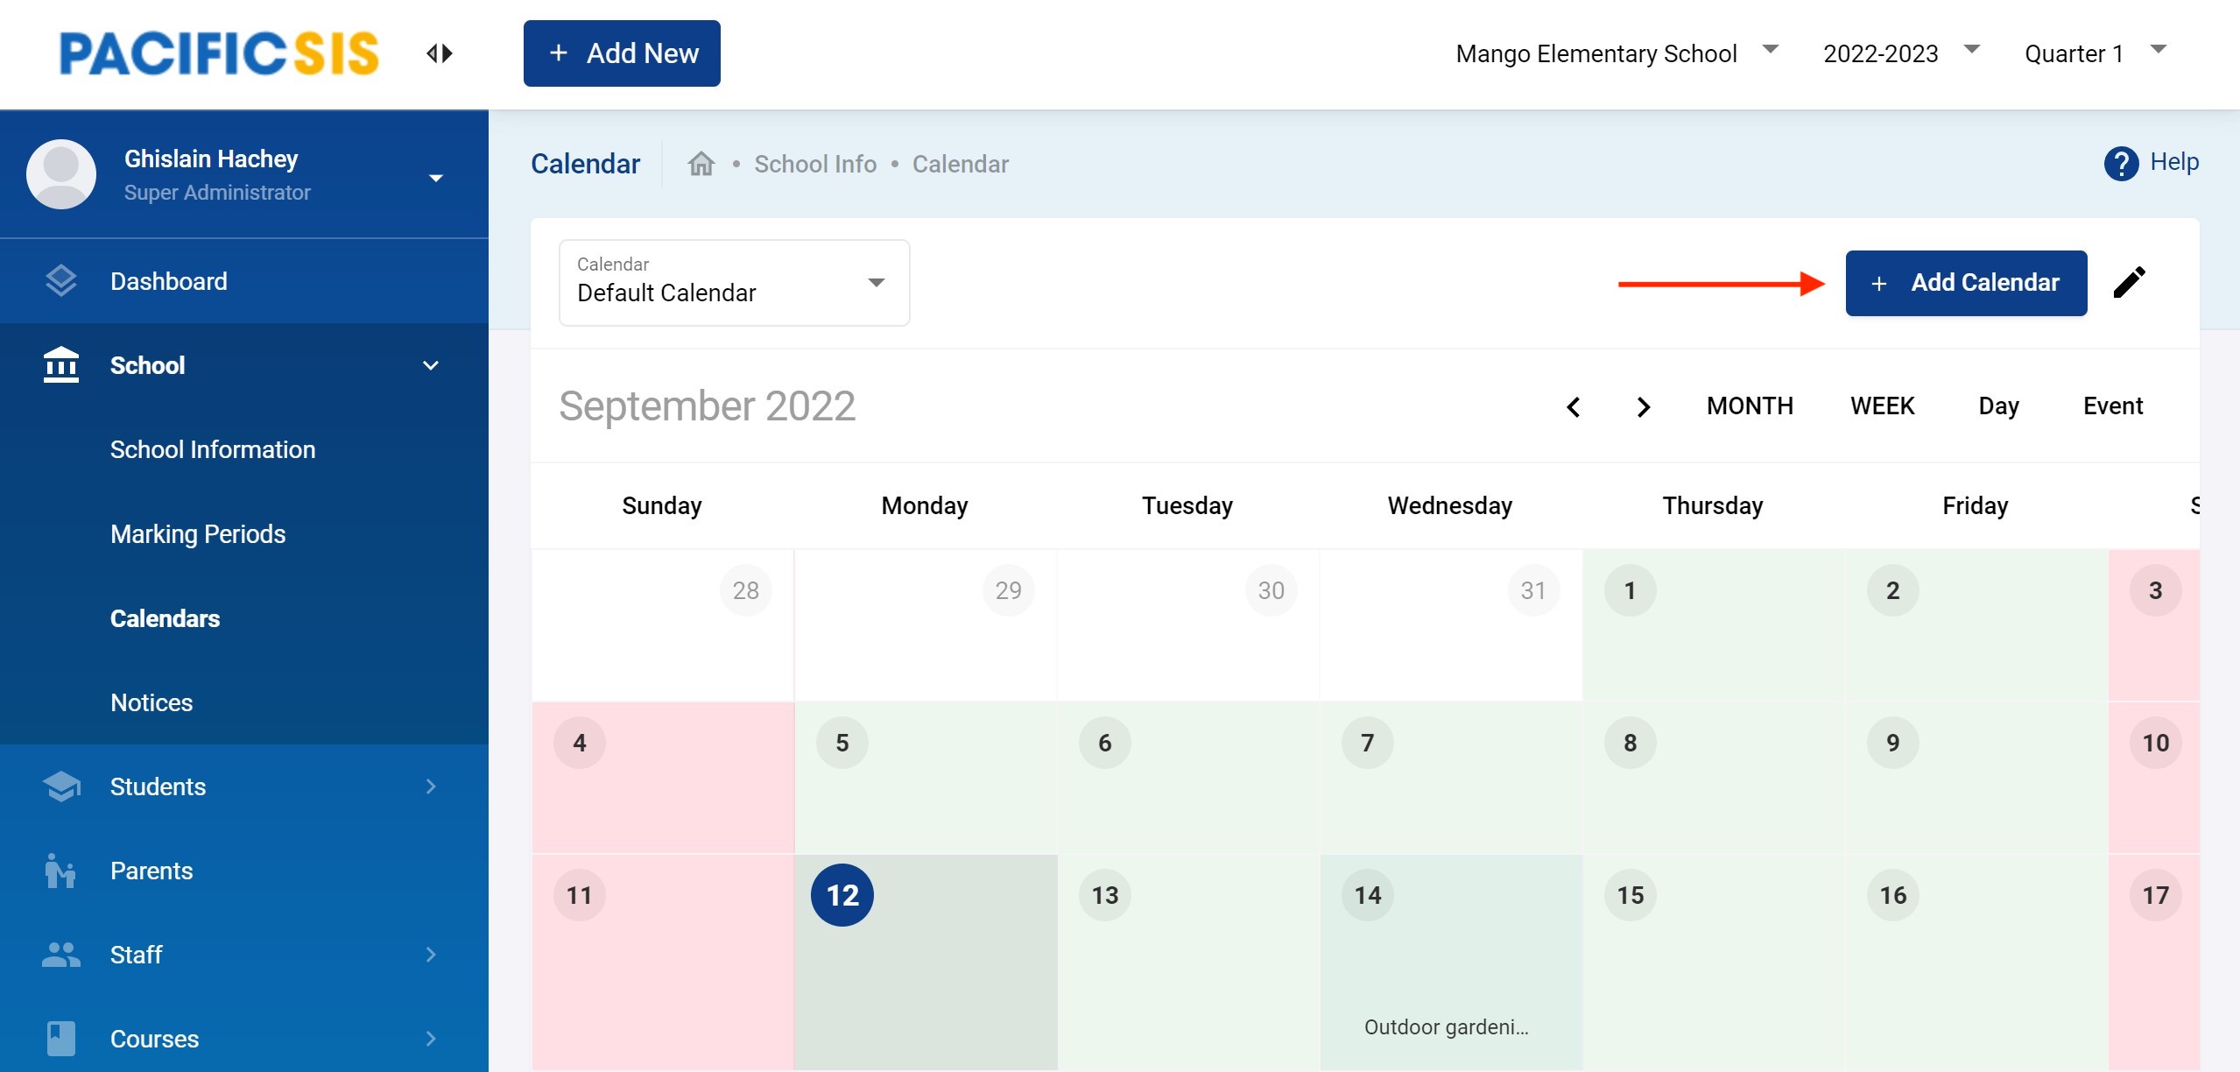This screenshot has width=2240, height=1072.
Task: Click the pencil edit calendar icon
Action: (x=2129, y=282)
